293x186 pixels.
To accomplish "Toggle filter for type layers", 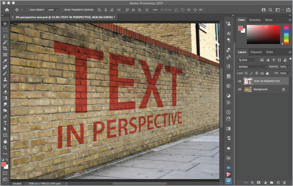I will pos(273,60).
